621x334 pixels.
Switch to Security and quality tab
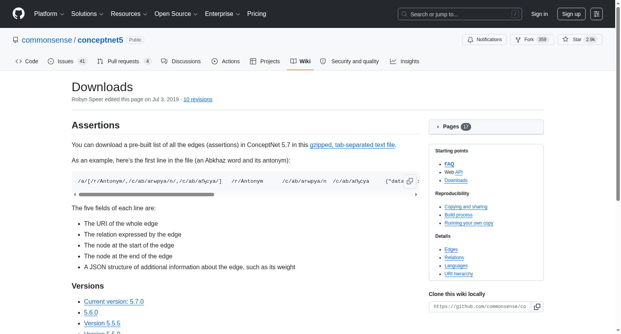349,61
